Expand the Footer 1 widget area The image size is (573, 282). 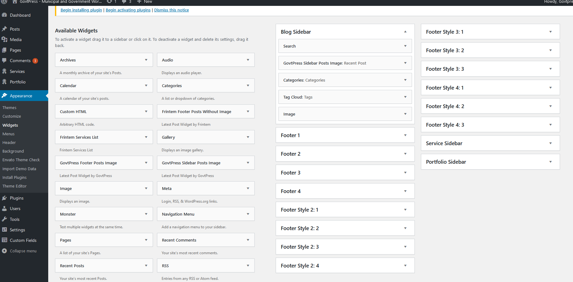point(405,135)
